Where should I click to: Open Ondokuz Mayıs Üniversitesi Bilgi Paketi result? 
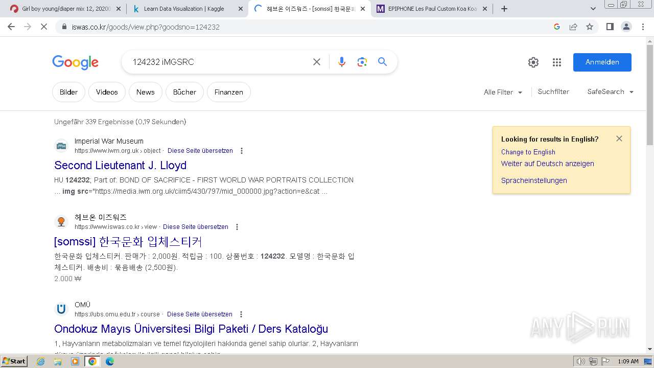(191, 329)
